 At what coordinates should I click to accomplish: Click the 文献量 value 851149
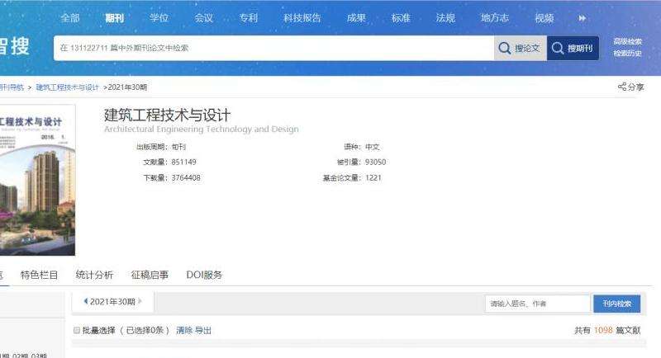pyautogui.click(x=183, y=162)
